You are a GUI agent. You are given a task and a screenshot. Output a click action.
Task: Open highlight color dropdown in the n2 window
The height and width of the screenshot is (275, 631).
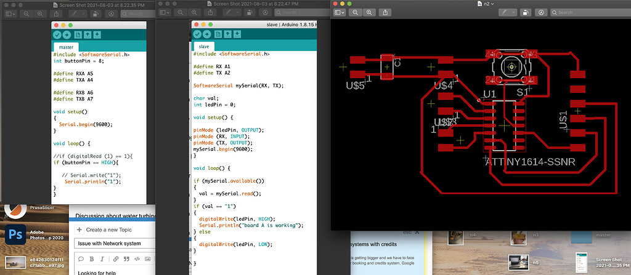tap(514, 12)
